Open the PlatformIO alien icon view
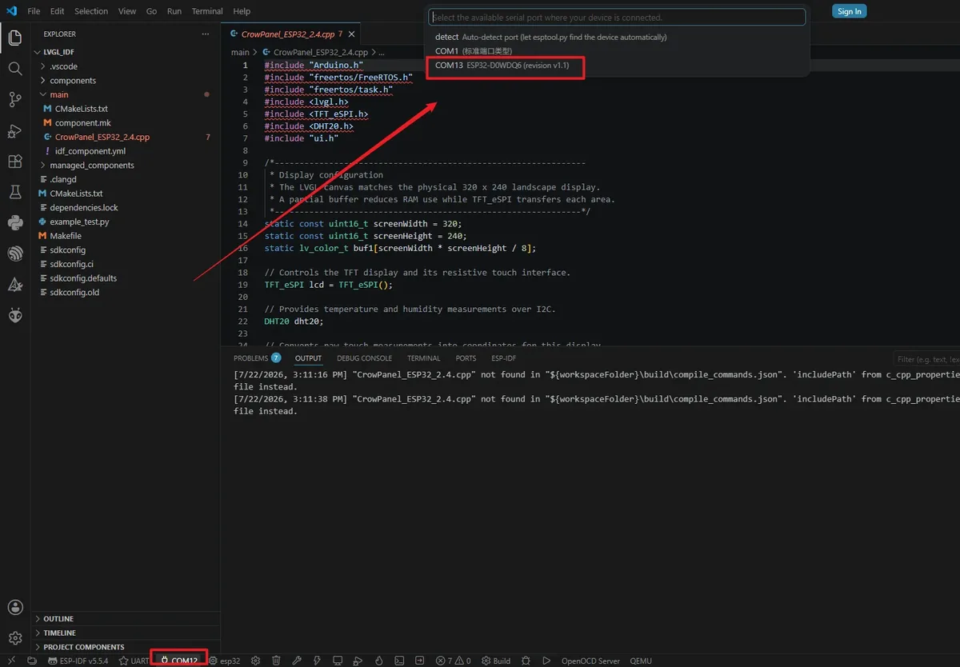The image size is (960, 667). [x=15, y=315]
